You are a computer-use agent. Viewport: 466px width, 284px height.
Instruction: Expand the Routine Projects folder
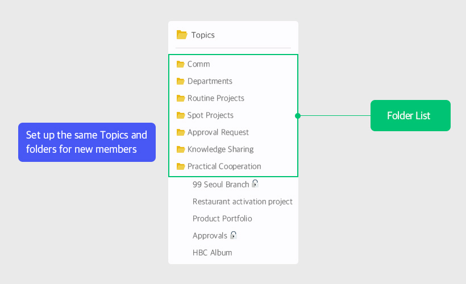(x=216, y=98)
